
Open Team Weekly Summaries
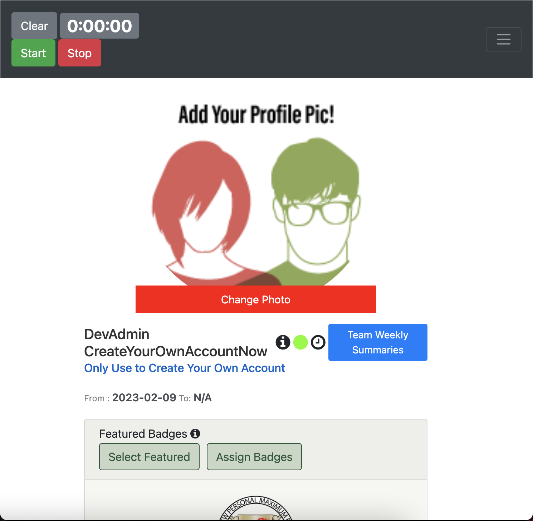pyautogui.click(x=378, y=342)
